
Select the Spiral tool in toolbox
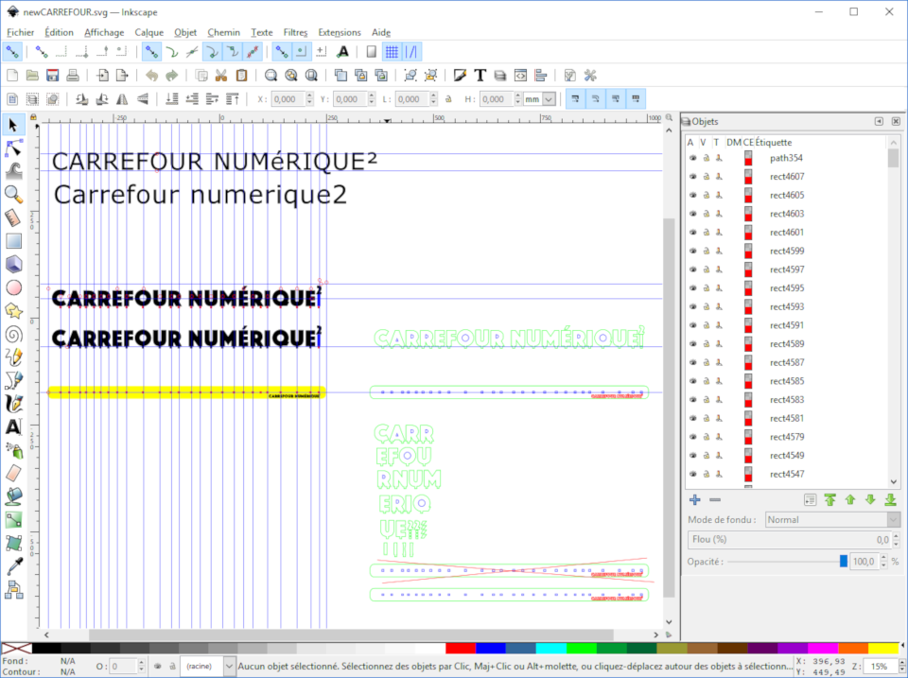tap(13, 333)
